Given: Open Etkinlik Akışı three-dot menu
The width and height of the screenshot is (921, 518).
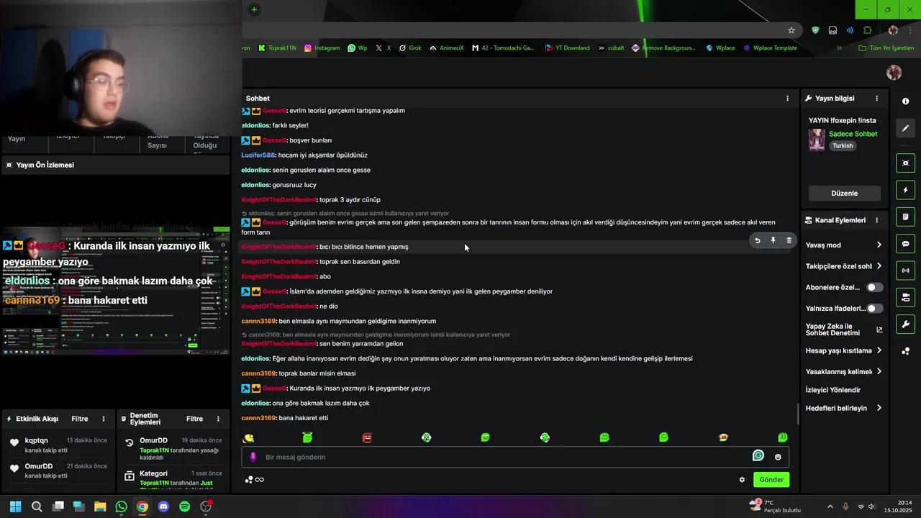Looking at the screenshot, I should tap(104, 419).
